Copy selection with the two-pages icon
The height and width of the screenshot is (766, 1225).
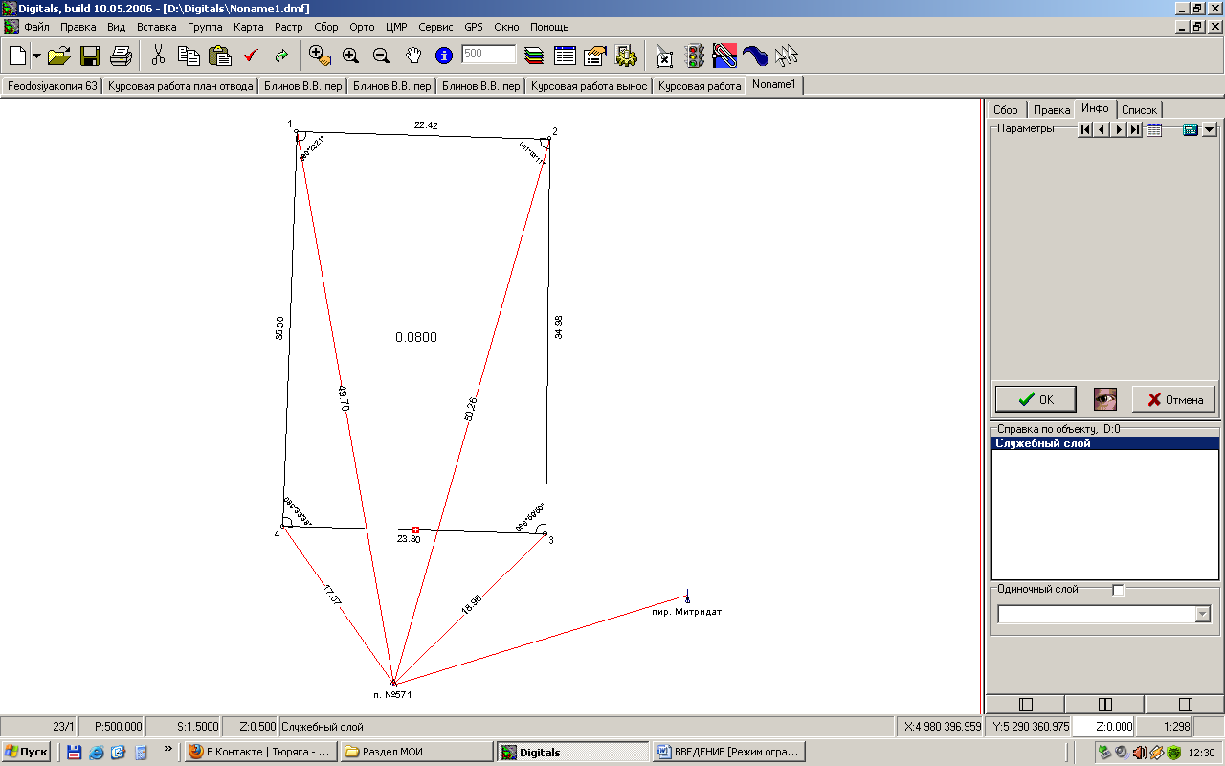pyautogui.click(x=189, y=56)
